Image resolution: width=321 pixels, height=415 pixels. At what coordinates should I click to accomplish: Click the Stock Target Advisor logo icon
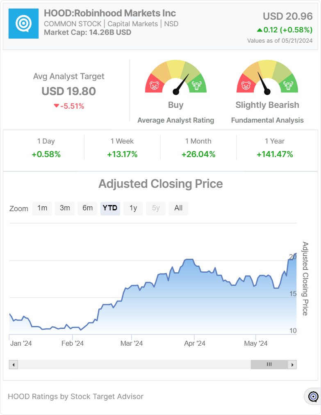24,24
